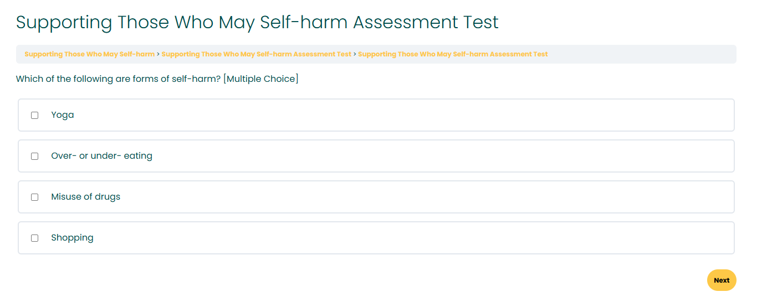Select the Shopping answer label text
This screenshot has height=297, width=762.
point(72,238)
